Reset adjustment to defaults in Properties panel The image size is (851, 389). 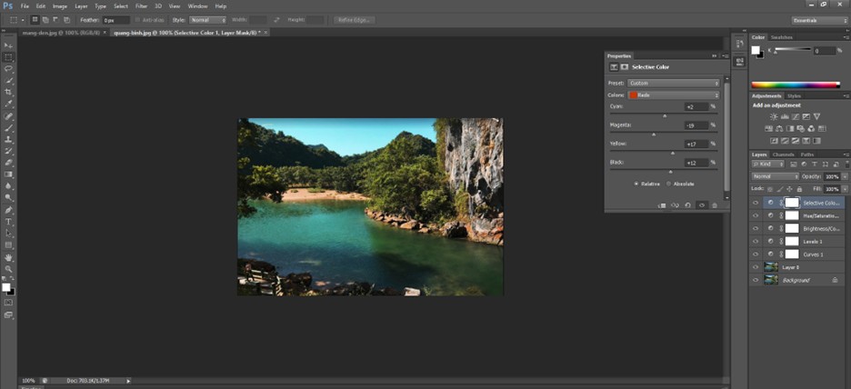tap(687, 205)
